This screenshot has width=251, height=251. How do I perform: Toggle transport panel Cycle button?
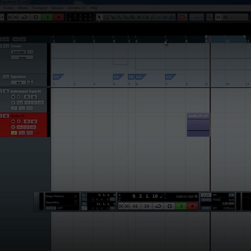pyautogui.click(x=158, y=206)
